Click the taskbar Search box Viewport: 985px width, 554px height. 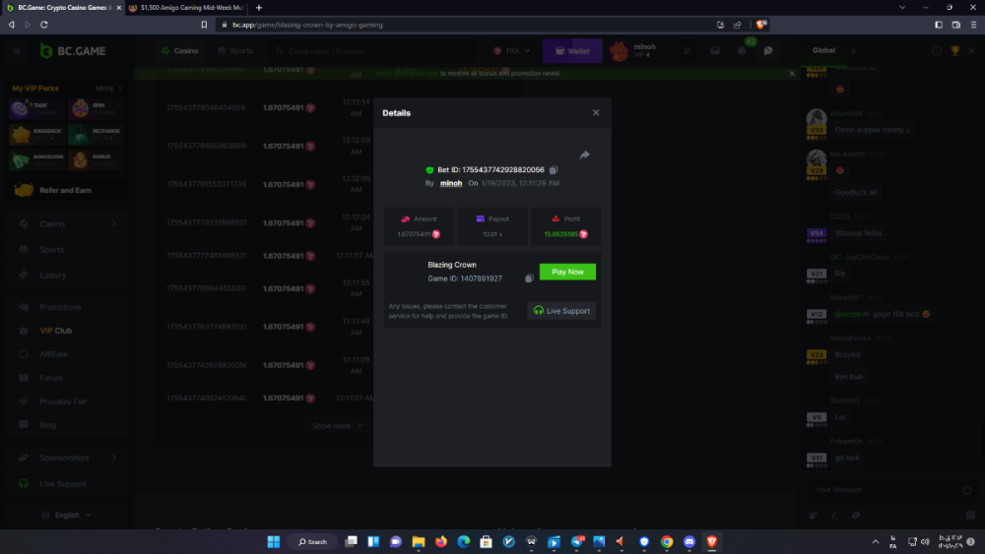coord(313,541)
